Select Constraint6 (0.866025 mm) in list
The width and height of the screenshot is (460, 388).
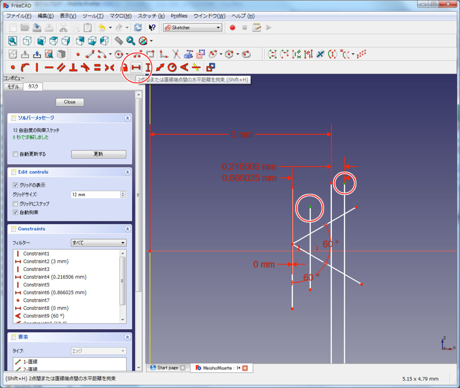pyautogui.click(x=67, y=292)
